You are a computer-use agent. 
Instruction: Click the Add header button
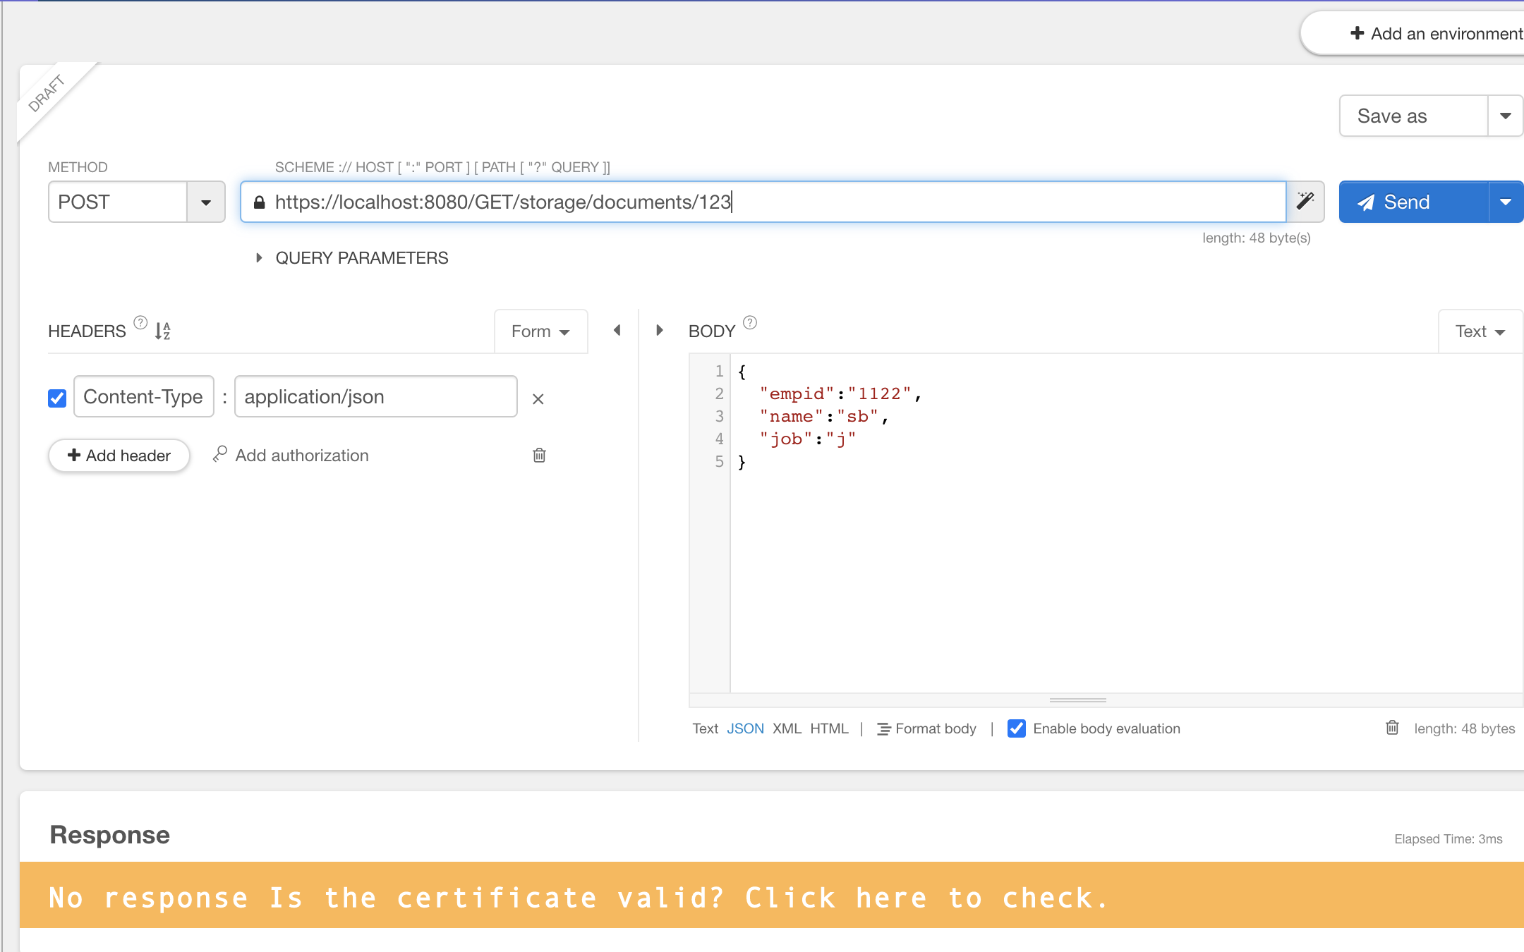119,456
